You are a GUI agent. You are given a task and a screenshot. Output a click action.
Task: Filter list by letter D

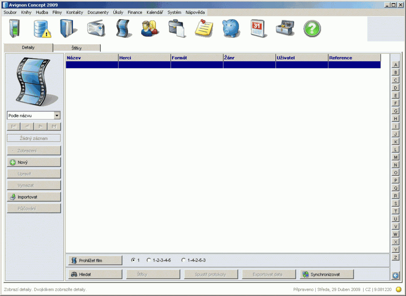395,88
